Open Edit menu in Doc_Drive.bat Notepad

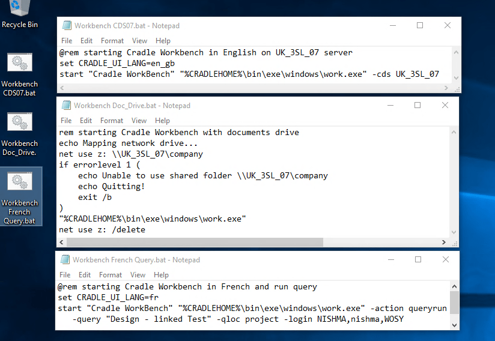[x=85, y=121]
